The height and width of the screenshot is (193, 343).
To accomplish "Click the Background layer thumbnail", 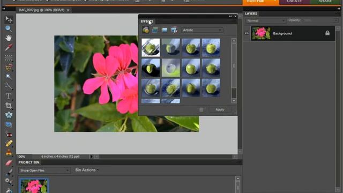I will (x=261, y=33).
